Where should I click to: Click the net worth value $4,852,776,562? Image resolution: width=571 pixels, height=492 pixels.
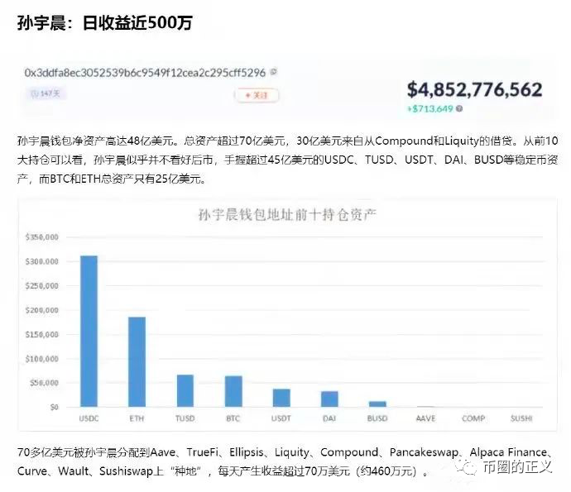pyautogui.click(x=474, y=89)
